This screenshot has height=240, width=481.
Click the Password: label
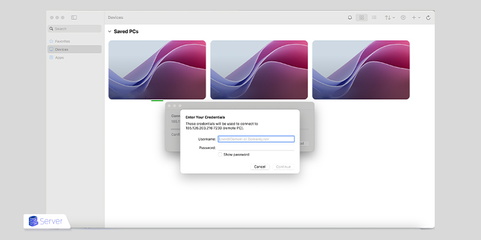pos(207,148)
